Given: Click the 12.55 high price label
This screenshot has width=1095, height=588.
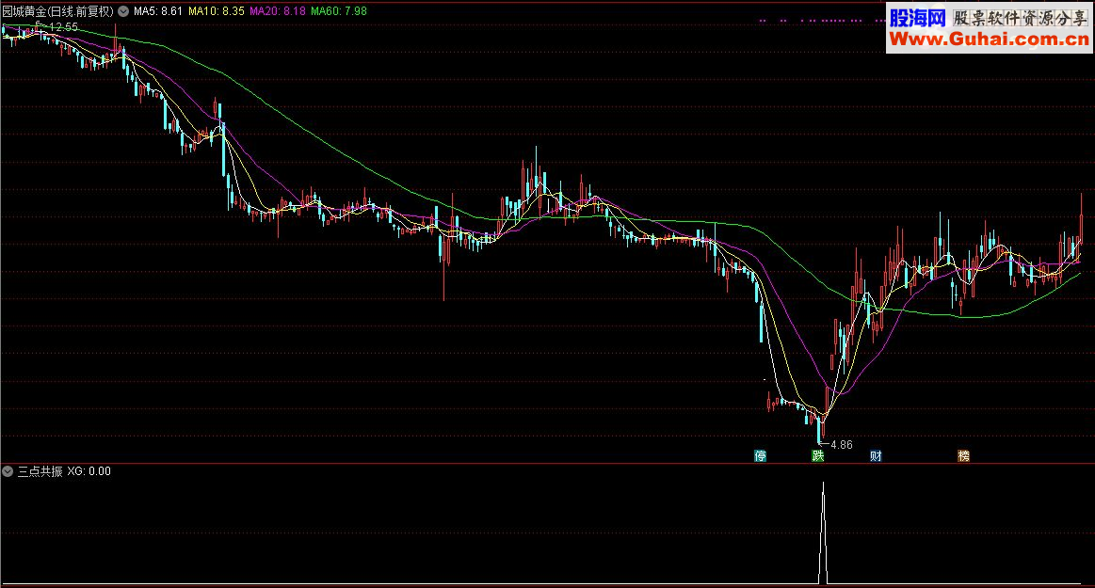Looking at the screenshot, I should 63,27.
